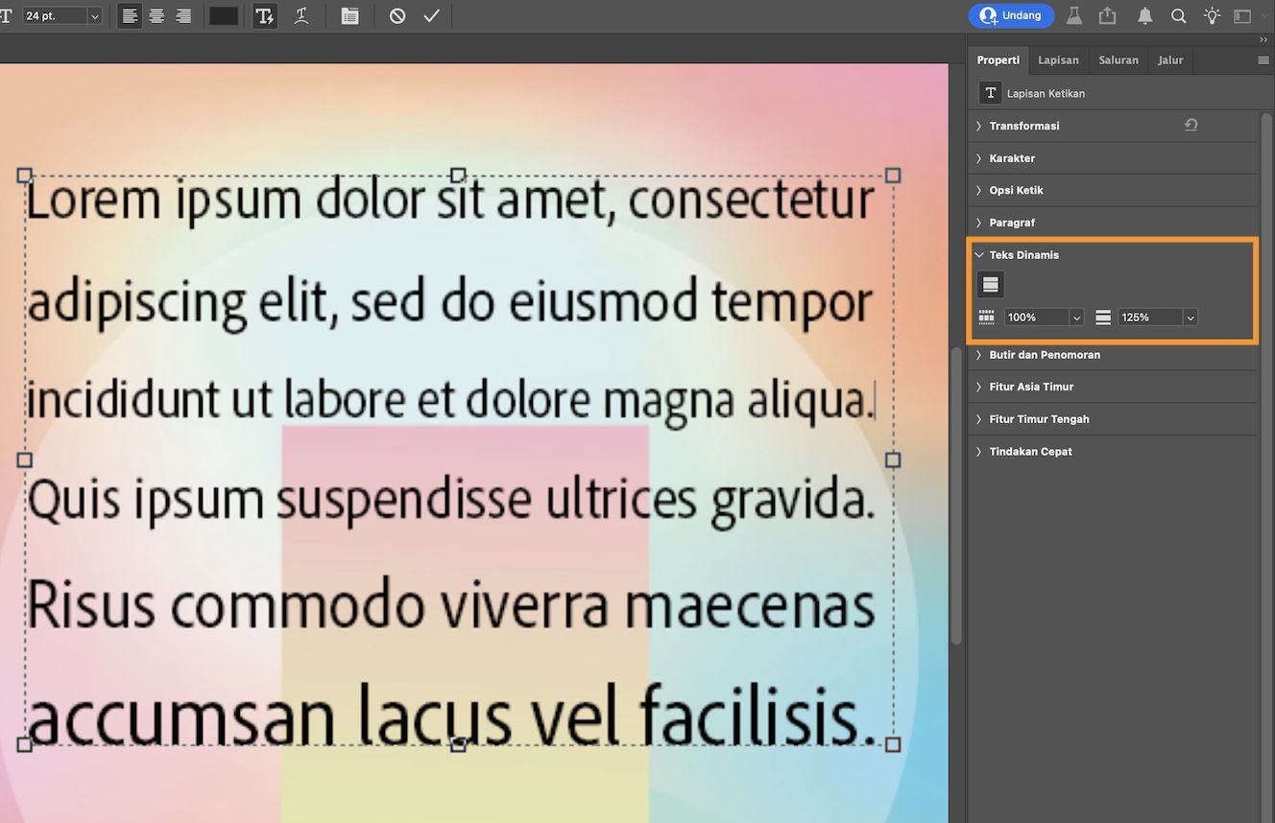Reset the Transformasi values
This screenshot has width=1275, height=823.
(1191, 125)
